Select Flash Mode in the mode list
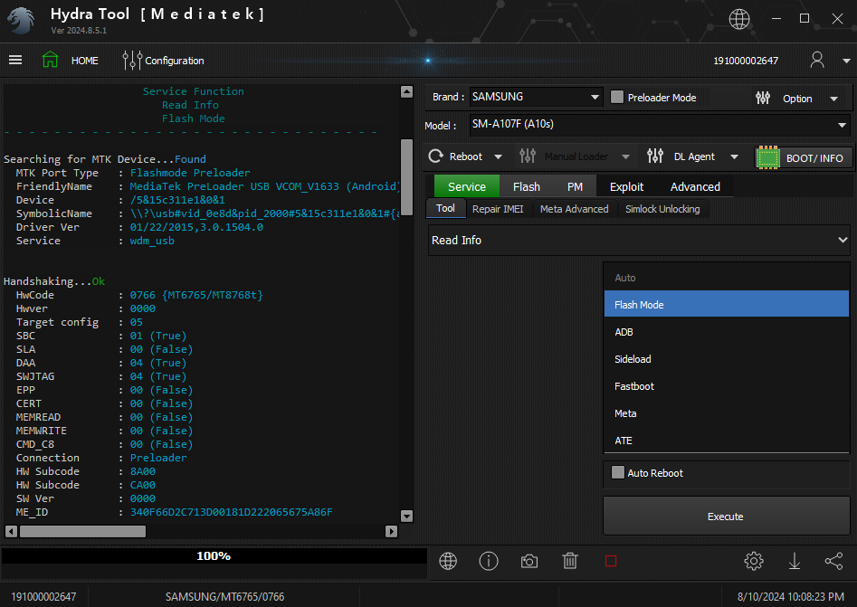Image resolution: width=857 pixels, height=607 pixels. coord(727,304)
